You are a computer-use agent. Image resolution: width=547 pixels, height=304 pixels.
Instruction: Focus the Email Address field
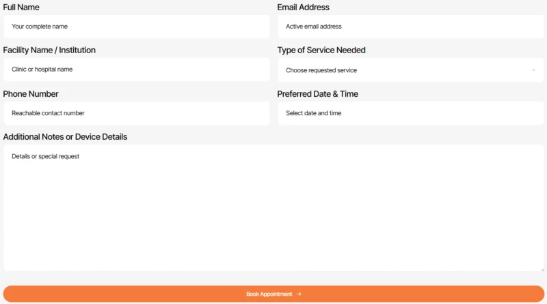411,27
